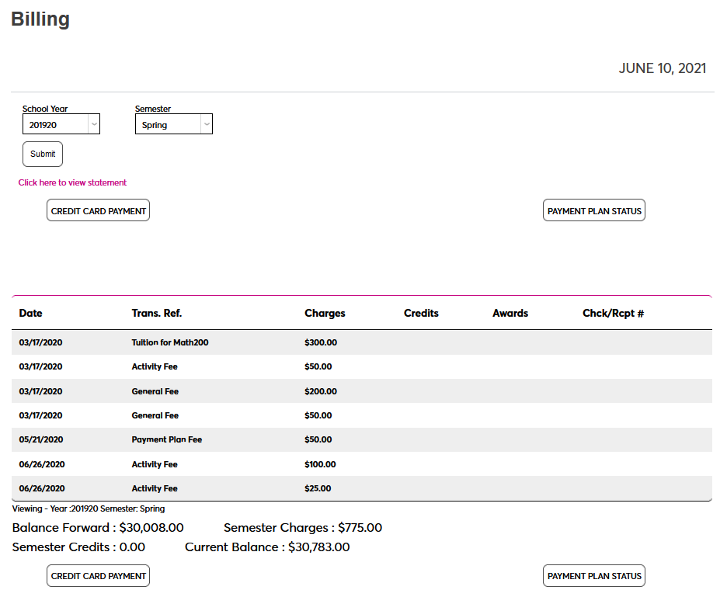Image resolution: width=727 pixels, height=597 pixels.
Task: Click Credit Card Payment button below the totals
Action: (x=98, y=575)
